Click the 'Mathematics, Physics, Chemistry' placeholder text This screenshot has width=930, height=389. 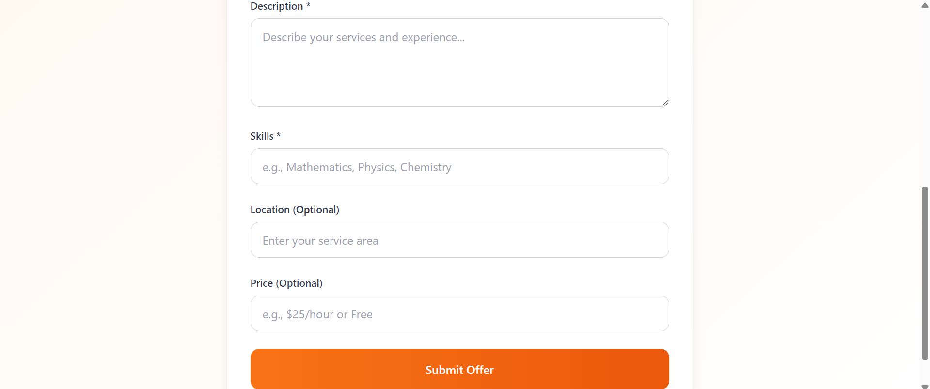[x=368, y=167]
